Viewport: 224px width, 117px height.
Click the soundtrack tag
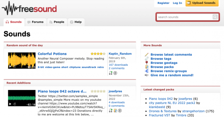pyautogui.click(x=89, y=67)
